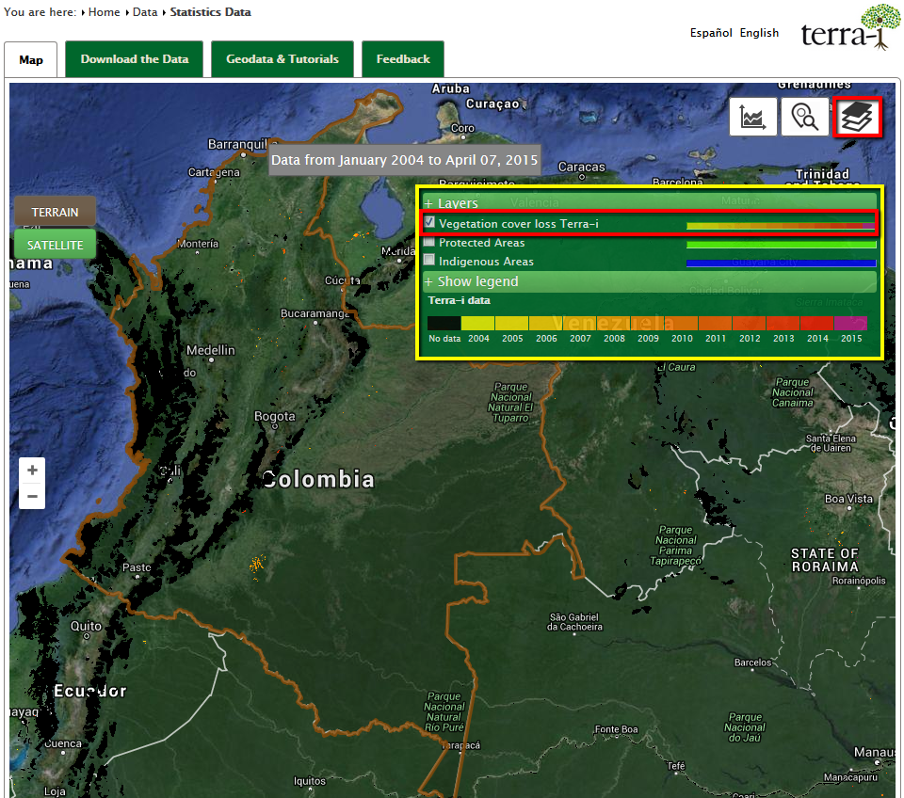
Task: Zoom in on the map
Action: (x=32, y=471)
